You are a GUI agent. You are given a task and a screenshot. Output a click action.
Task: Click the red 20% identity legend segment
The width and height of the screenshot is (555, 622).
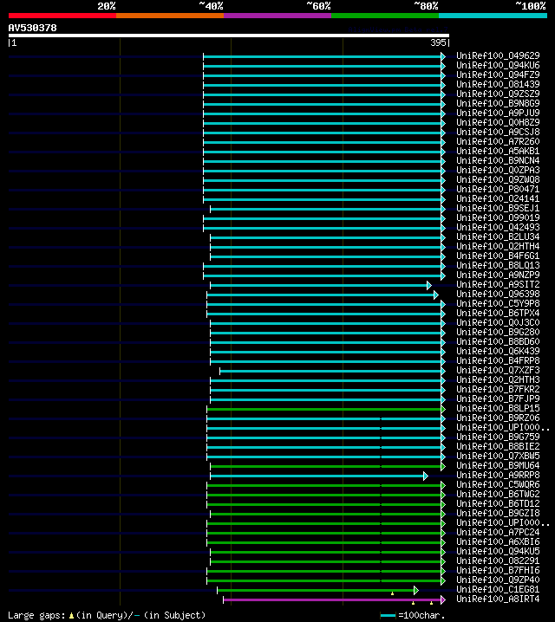62,16
